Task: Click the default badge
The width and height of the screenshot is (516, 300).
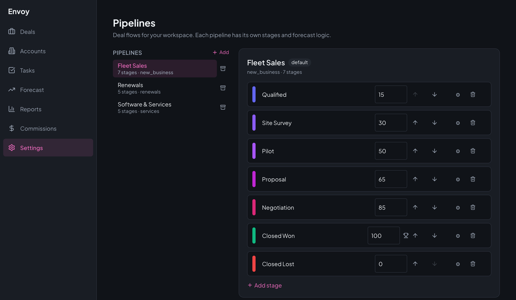Action: [300, 62]
